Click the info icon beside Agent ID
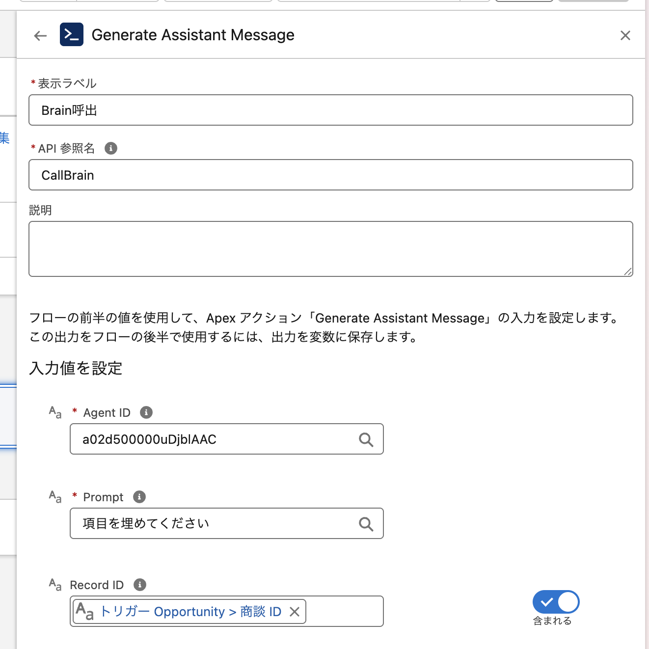This screenshot has height=649, width=649. click(x=146, y=412)
